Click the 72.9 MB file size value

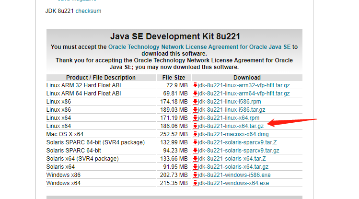click(x=177, y=85)
